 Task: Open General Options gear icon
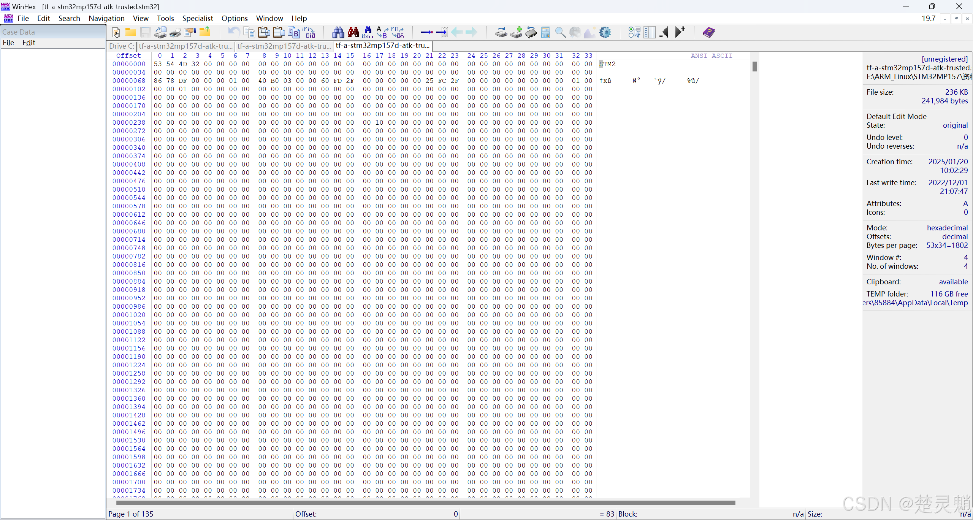coord(605,32)
